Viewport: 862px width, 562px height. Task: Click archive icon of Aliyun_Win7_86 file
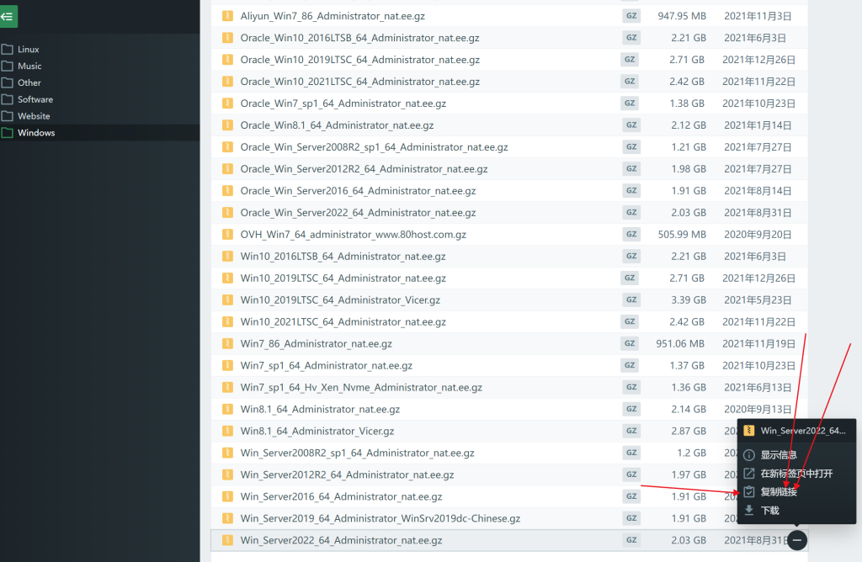227,16
